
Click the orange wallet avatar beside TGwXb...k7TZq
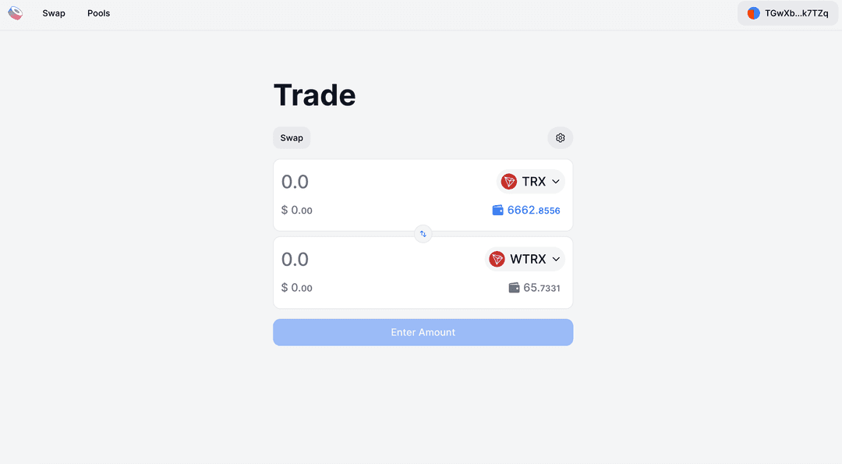coord(752,12)
